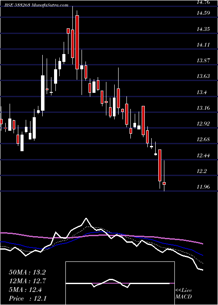The image size is (218, 305).
Task: Click the 12.2 price axis label
Action: coord(201,171)
